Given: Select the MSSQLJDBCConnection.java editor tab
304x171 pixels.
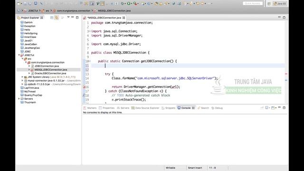Looking at the screenshot, I should pos(104,18).
